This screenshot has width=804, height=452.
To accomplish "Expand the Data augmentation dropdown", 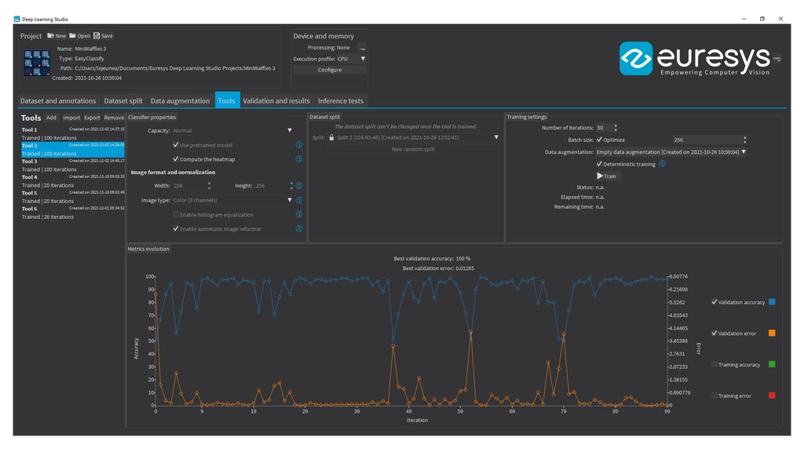I will click(744, 151).
